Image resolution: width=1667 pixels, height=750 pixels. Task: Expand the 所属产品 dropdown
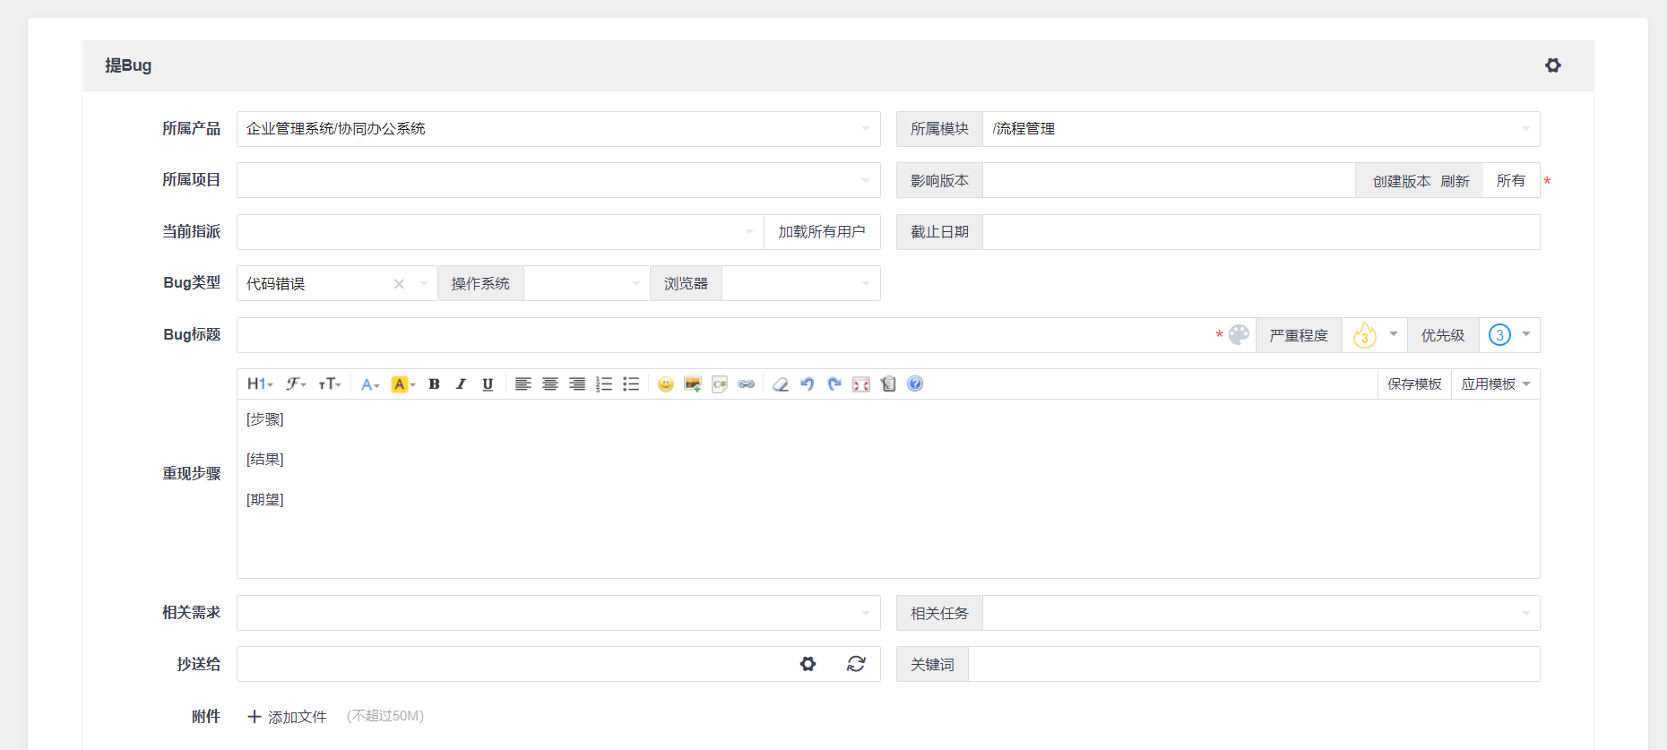coord(558,129)
